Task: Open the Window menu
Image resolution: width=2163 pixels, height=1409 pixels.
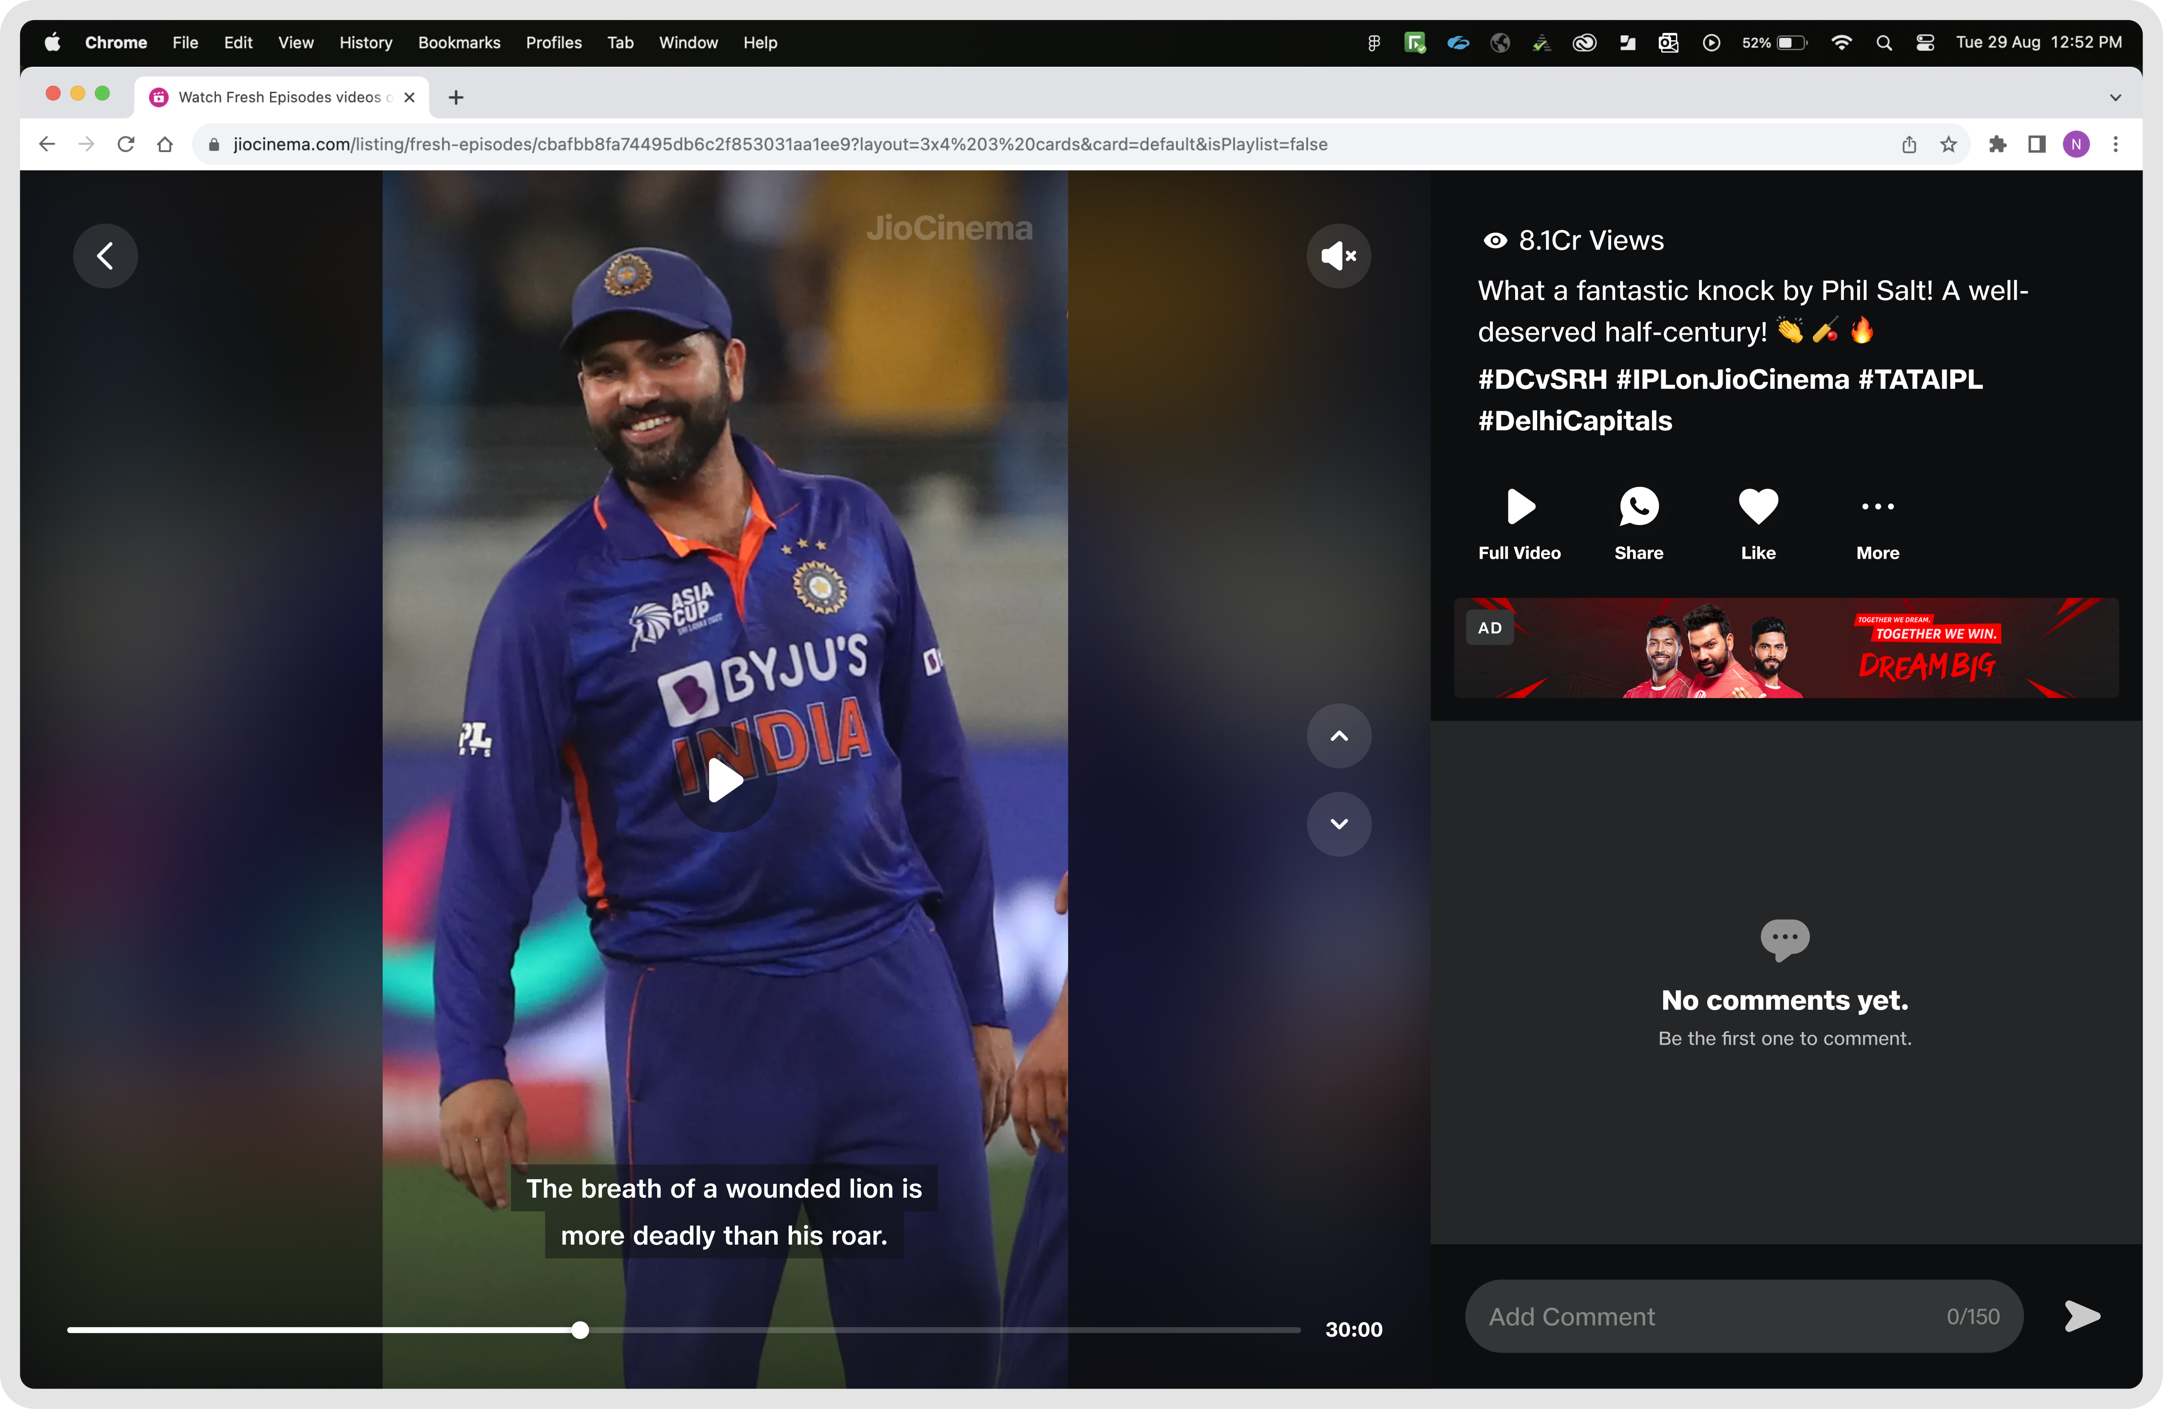Action: (x=688, y=43)
